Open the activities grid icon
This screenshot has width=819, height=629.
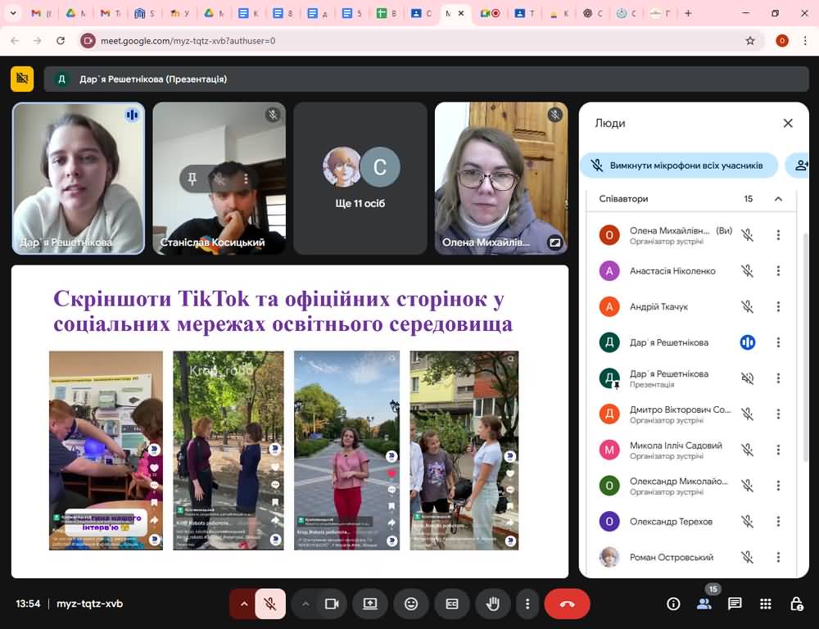(766, 604)
